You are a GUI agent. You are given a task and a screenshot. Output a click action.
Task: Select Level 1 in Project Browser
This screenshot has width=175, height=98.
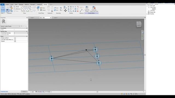154,9
